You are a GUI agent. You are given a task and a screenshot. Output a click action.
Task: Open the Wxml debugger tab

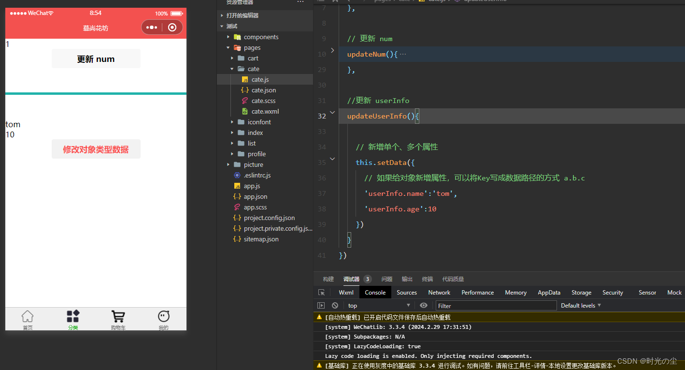346,293
